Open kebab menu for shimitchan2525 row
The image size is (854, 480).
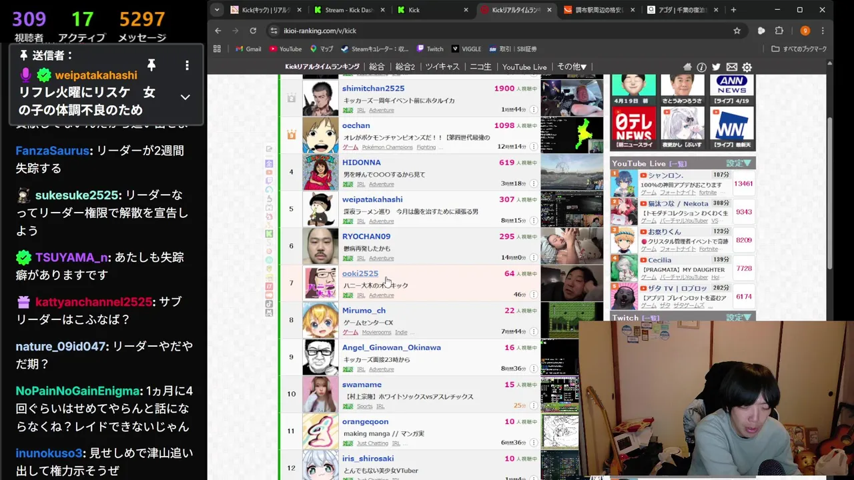click(x=533, y=109)
